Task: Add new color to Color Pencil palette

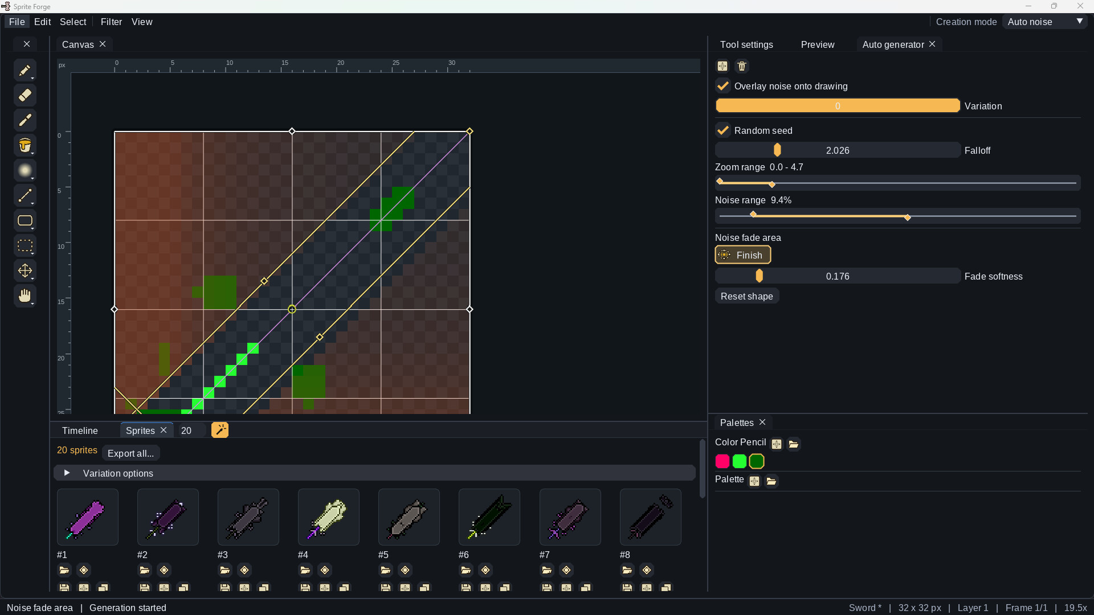Action: 777,444
